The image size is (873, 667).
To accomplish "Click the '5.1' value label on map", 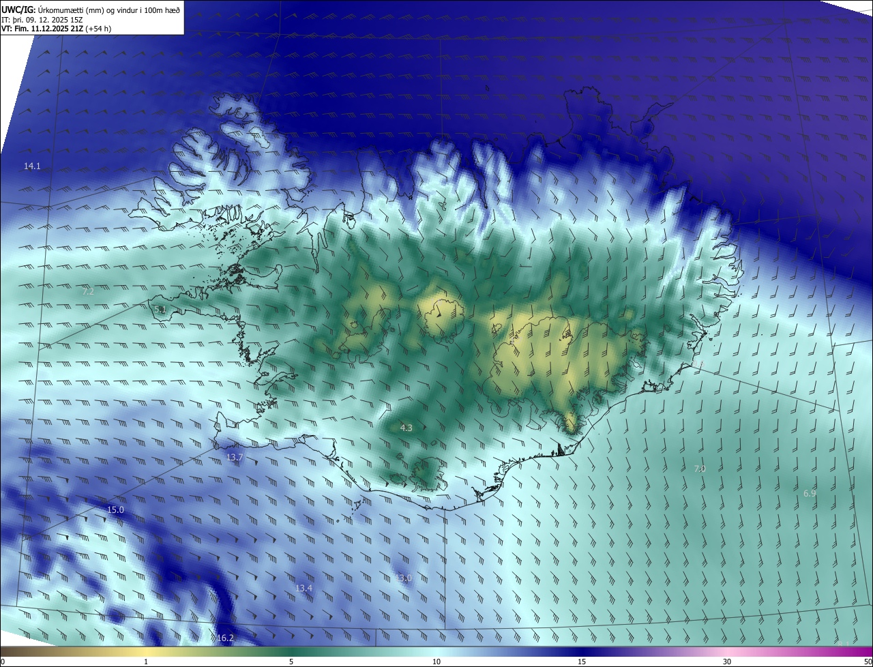I will tap(160, 310).
